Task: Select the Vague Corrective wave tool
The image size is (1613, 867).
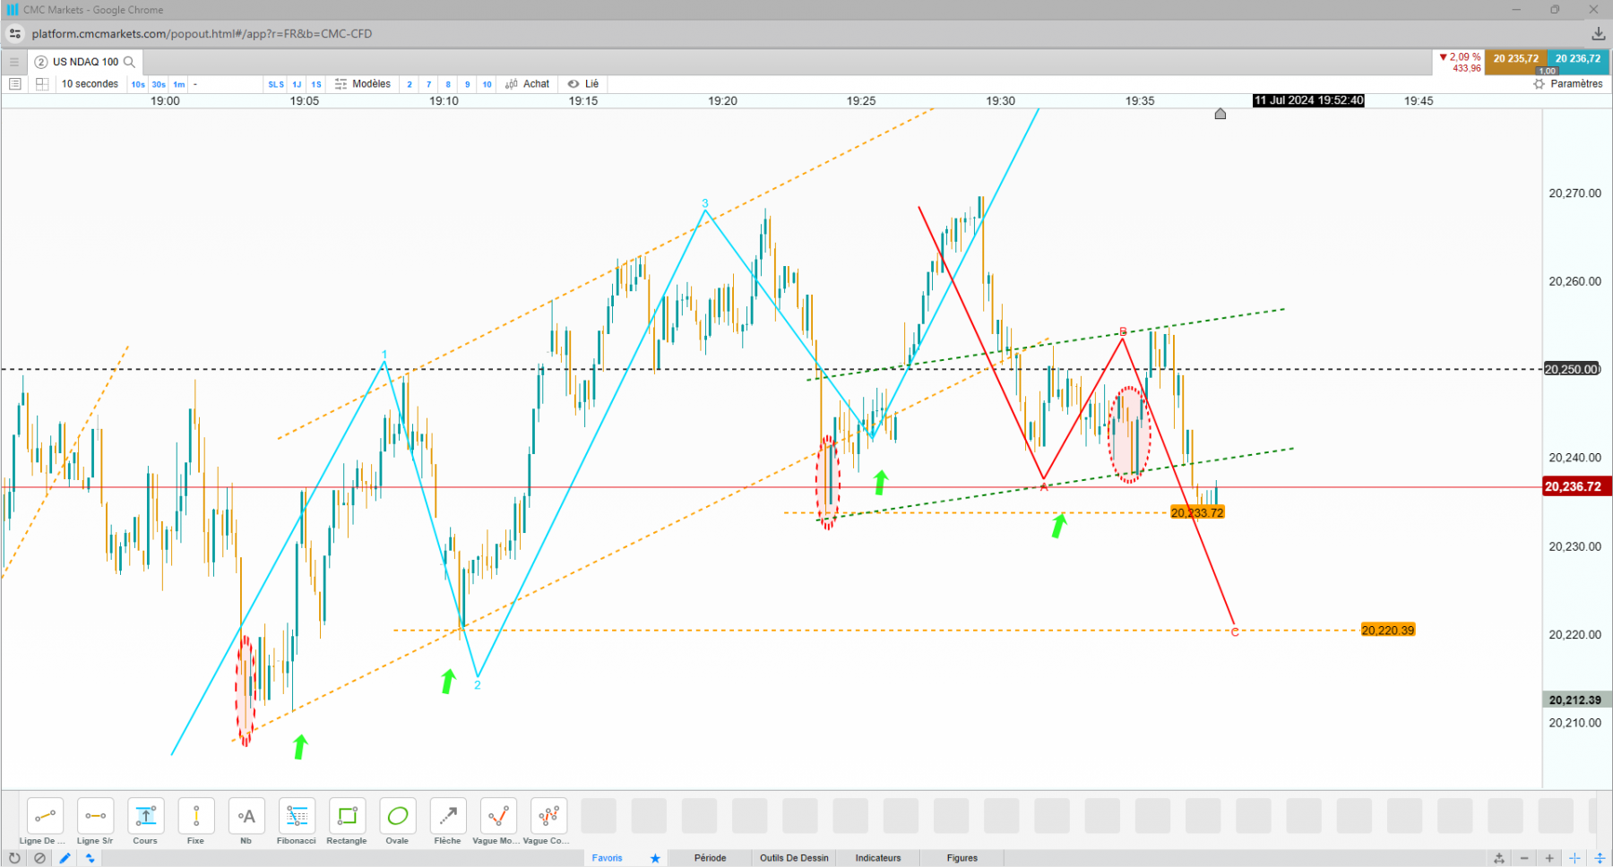Action: [548, 816]
